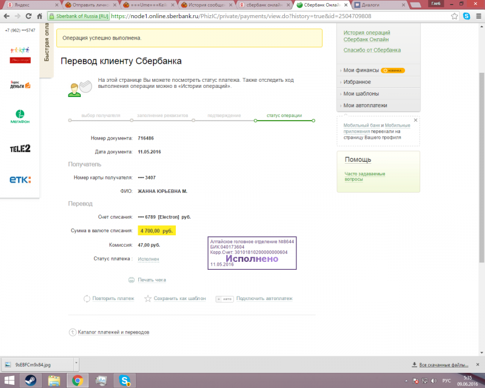This screenshot has height=388, width=485.
Task: Open Спасибо от Сбербанка link
Action: 372,50
